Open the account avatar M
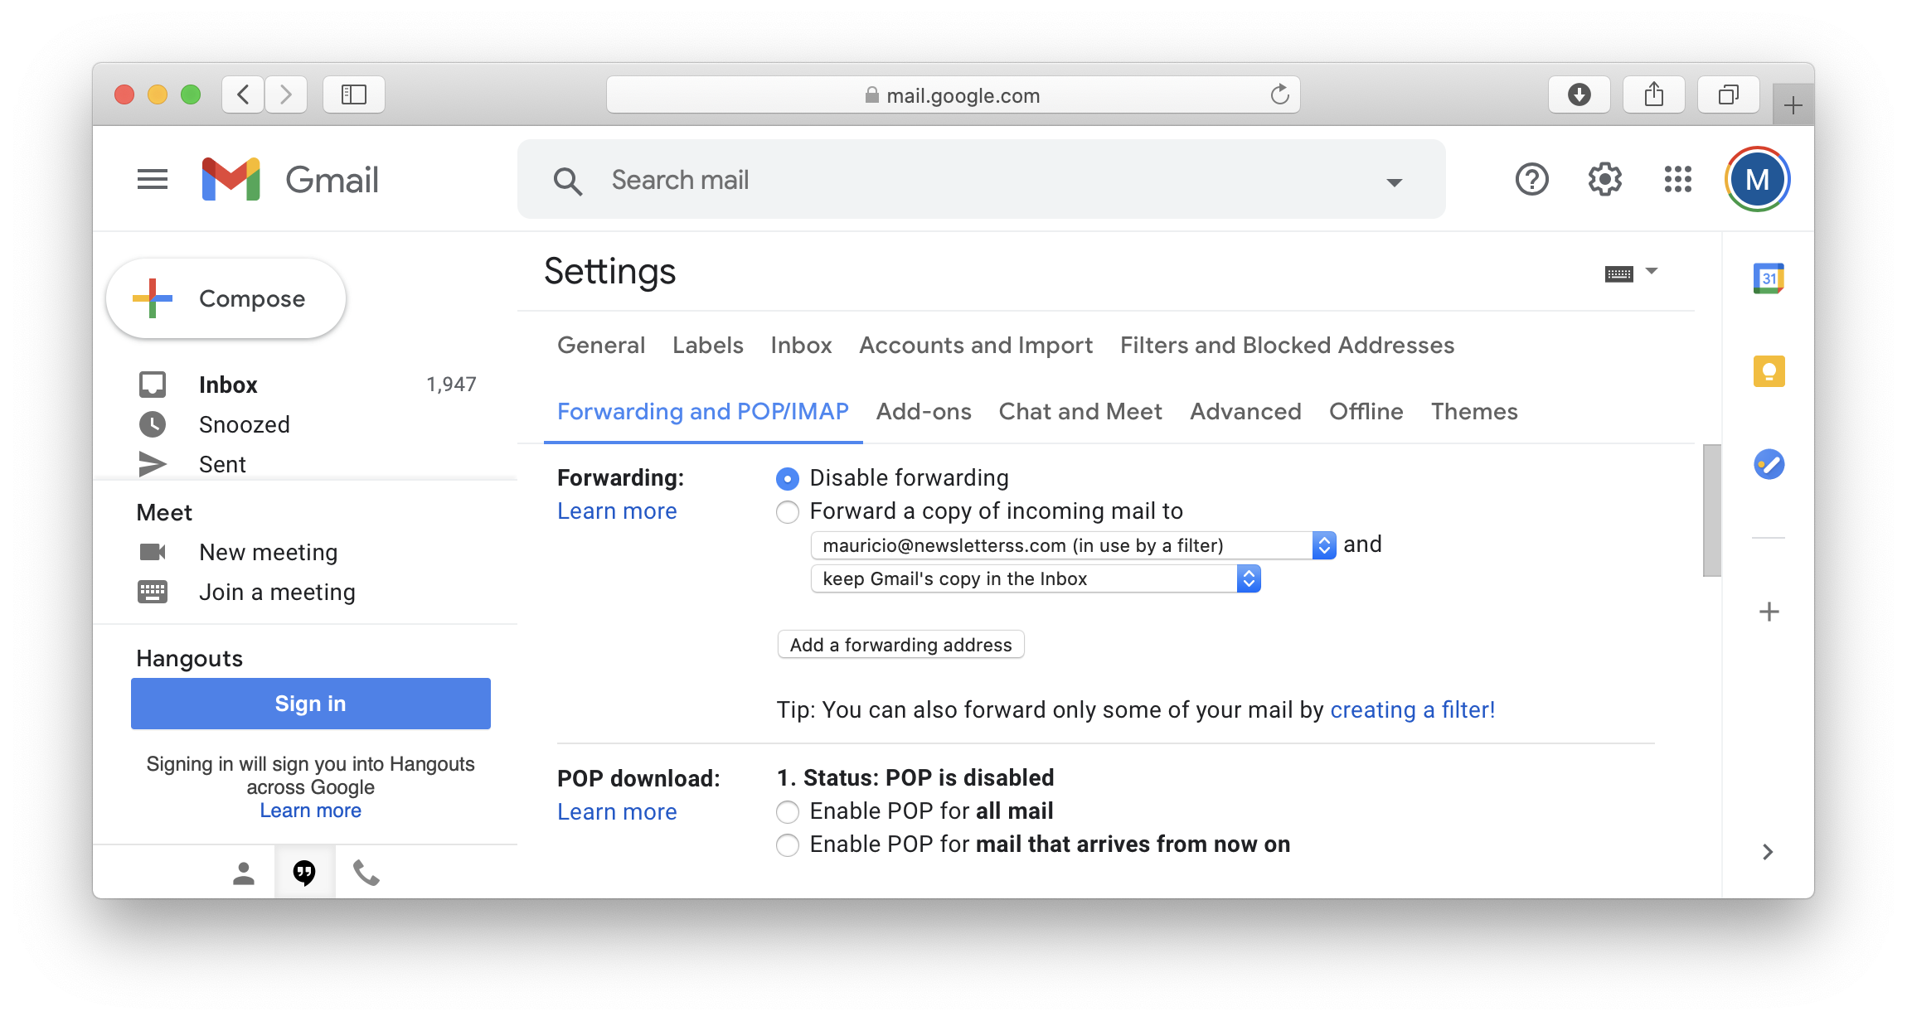 pyautogui.click(x=1757, y=179)
